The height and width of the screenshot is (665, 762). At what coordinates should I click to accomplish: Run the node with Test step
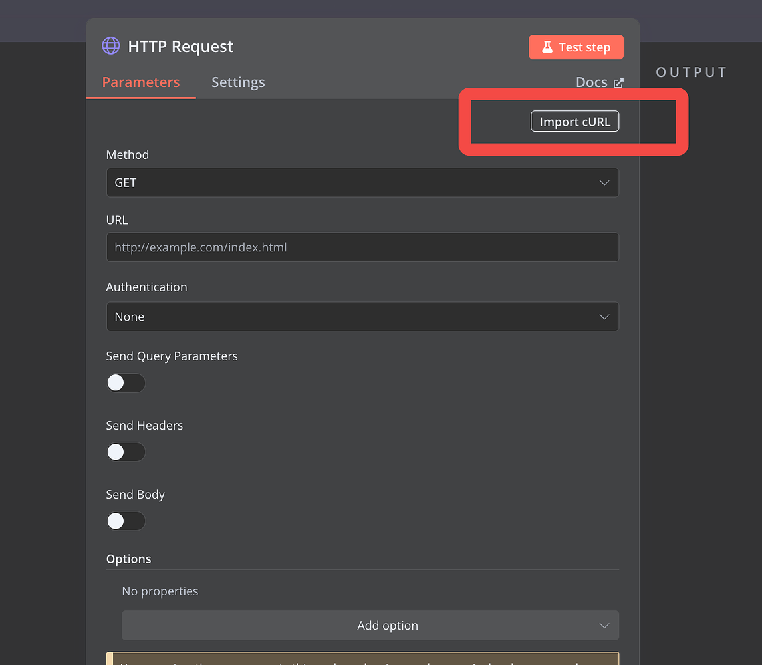[576, 47]
